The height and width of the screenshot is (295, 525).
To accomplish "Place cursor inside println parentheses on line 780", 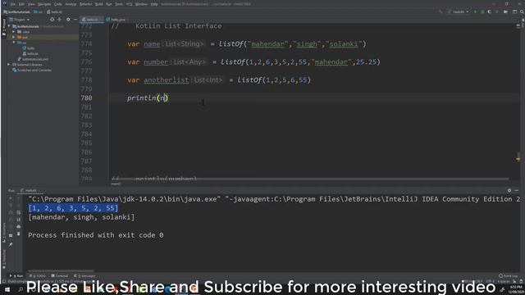I will point(162,98).
